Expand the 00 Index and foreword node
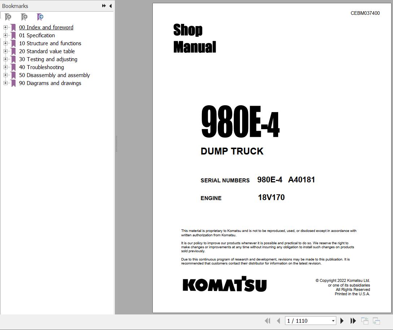 tap(5, 27)
